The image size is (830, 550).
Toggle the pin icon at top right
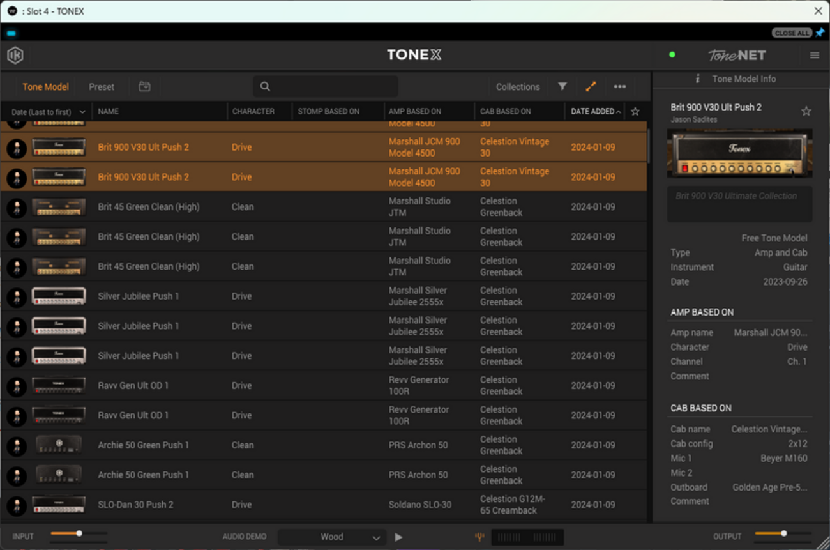click(x=820, y=33)
